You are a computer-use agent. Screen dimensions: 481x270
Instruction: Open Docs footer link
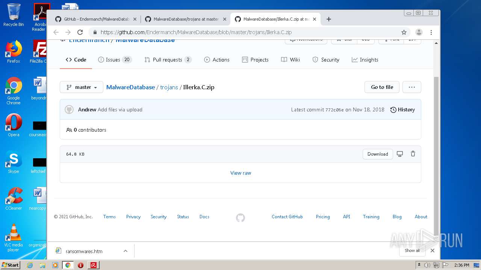[204, 217]
